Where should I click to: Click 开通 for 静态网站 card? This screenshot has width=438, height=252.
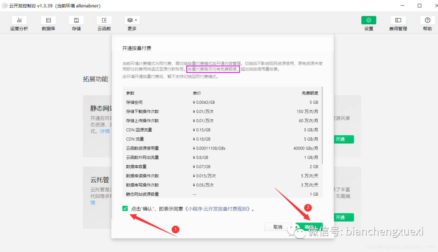(x=344, y=139)
